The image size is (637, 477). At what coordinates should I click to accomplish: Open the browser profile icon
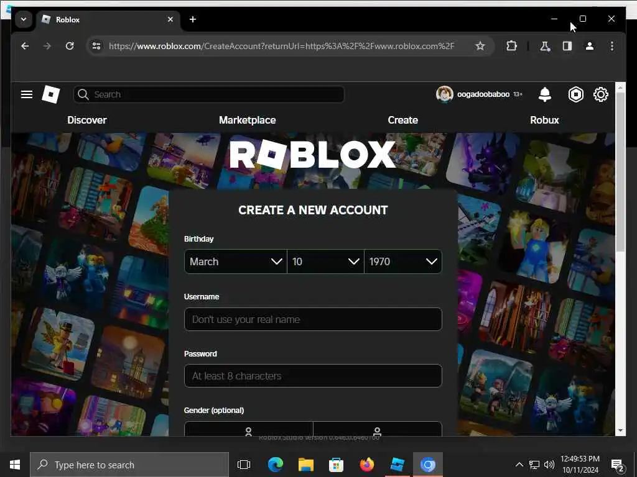590,46
